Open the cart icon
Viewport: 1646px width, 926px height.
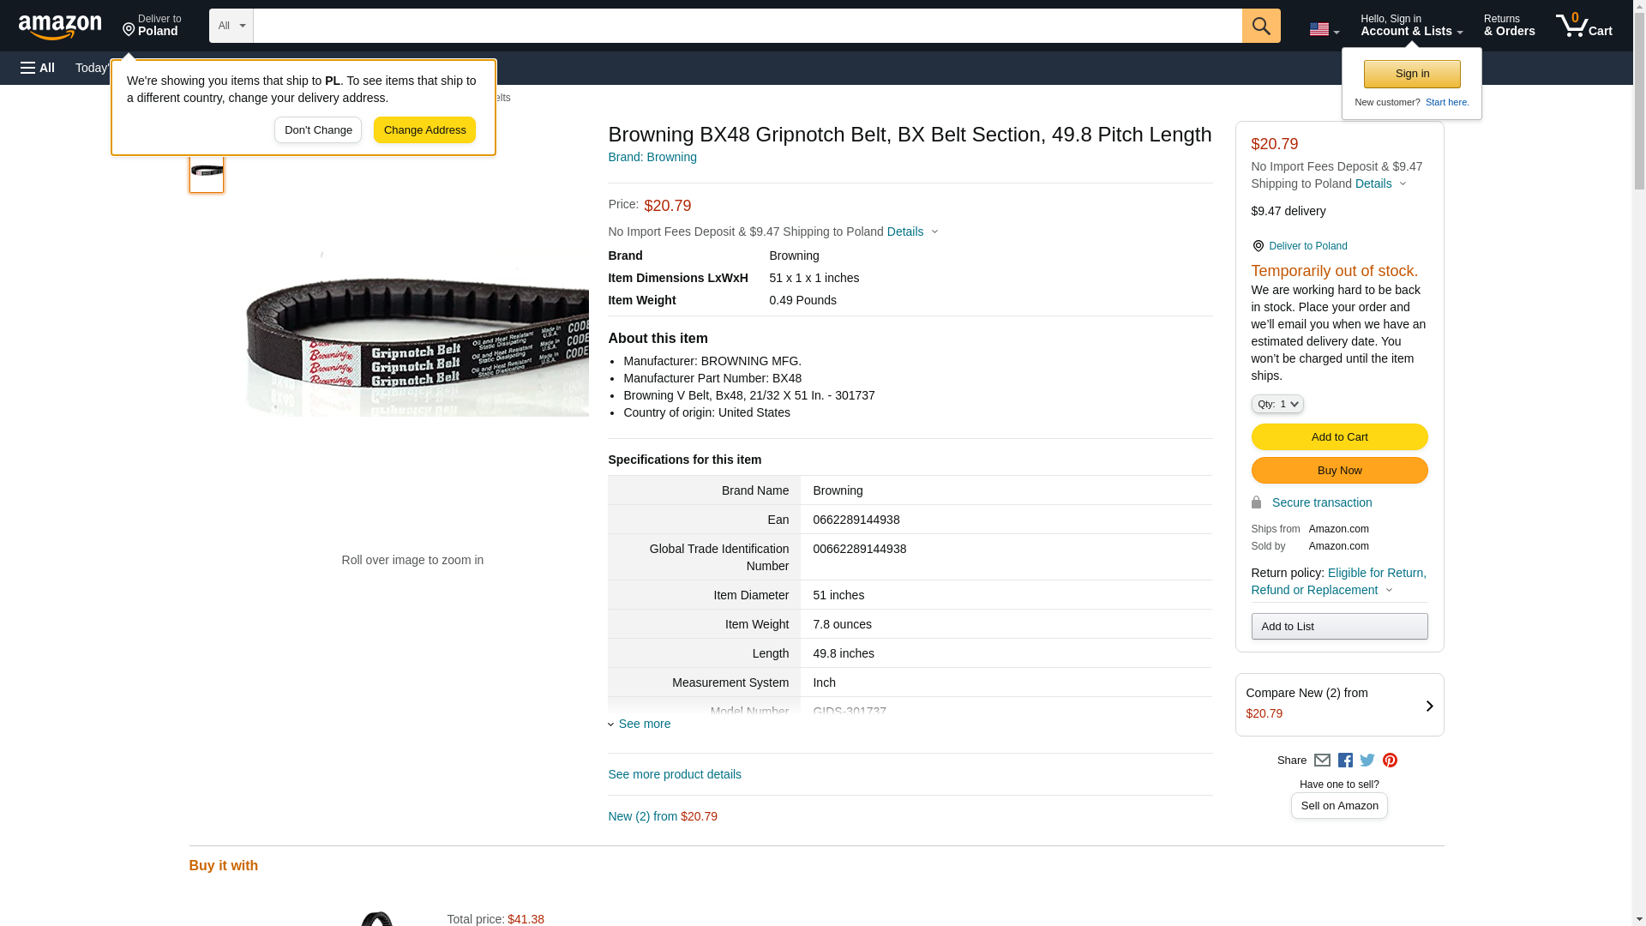coord(1583,26)
